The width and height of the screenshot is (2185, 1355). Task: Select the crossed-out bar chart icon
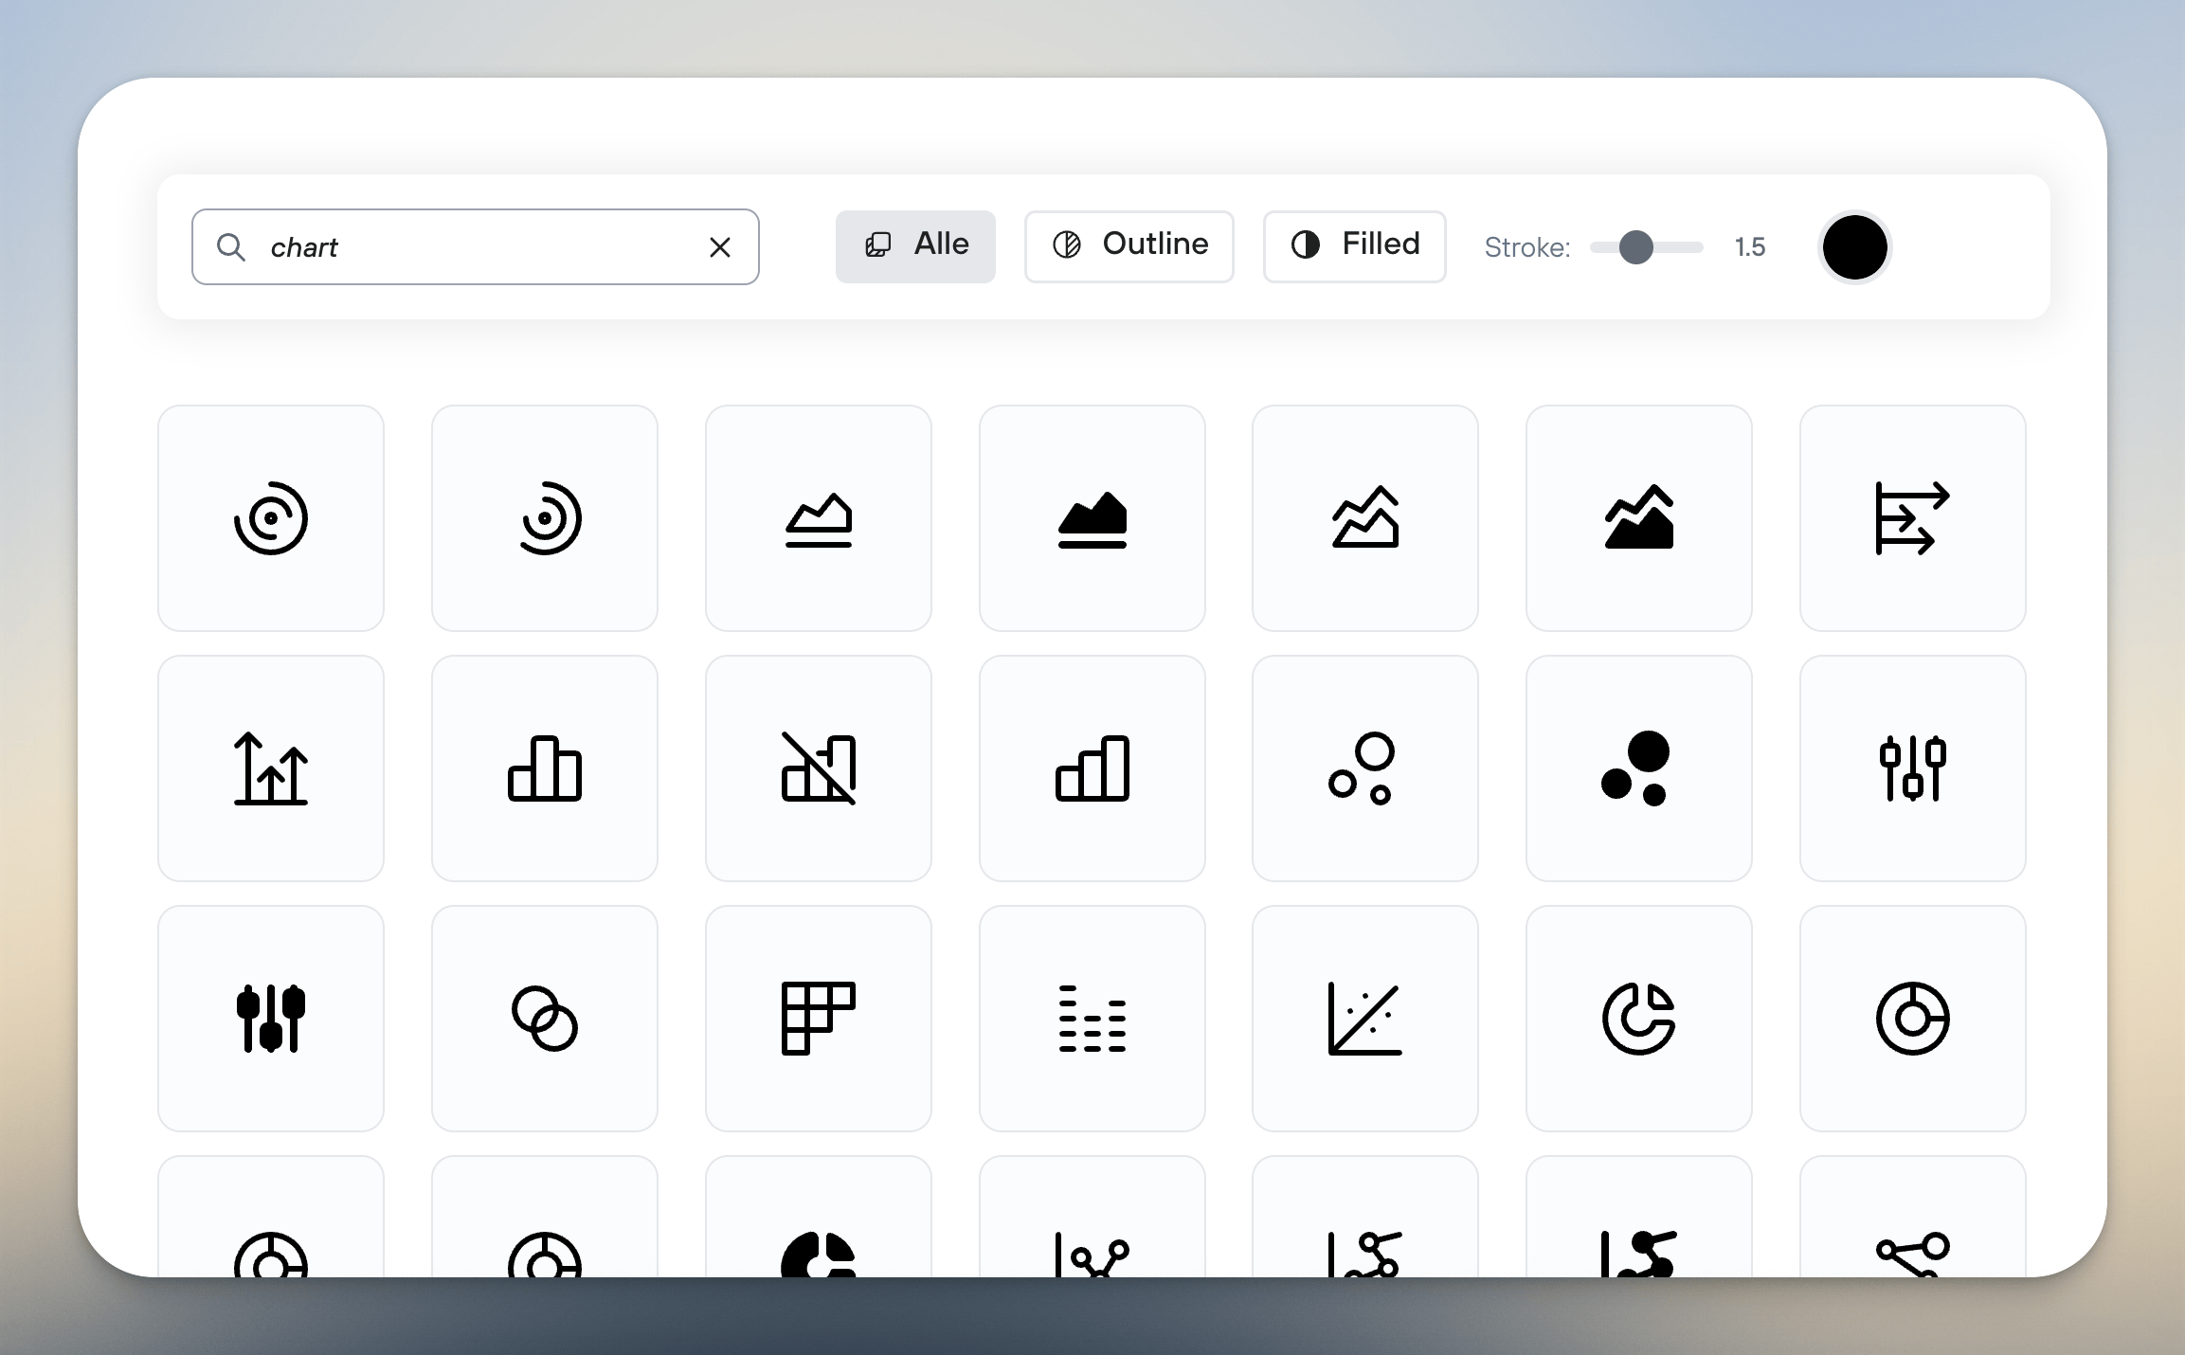818,768
